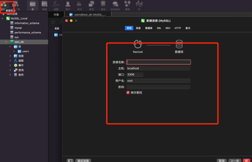Open the Backup (备份) toolbar icon

click(x=103, y=4)
